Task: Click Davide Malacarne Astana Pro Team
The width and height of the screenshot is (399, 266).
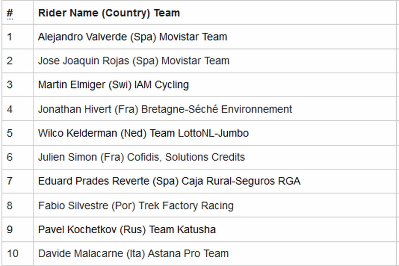Action: click(x=133, y=253)
